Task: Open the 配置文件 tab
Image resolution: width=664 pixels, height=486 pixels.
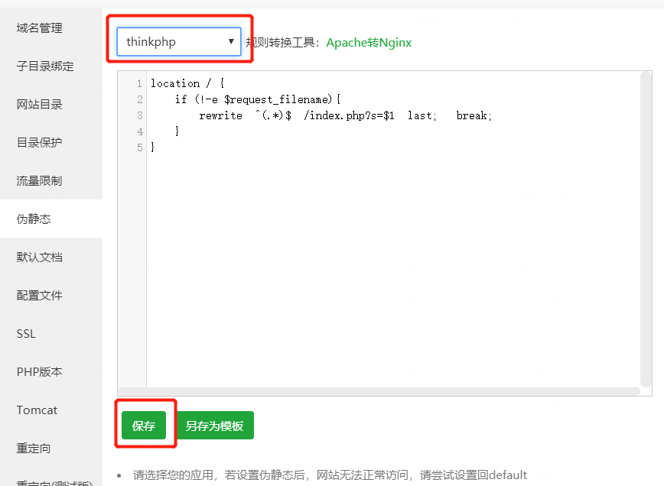Action: pos(40,296)
